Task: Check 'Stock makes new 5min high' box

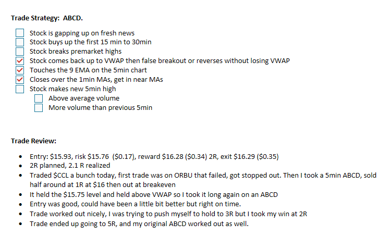Action: point(20,89)
